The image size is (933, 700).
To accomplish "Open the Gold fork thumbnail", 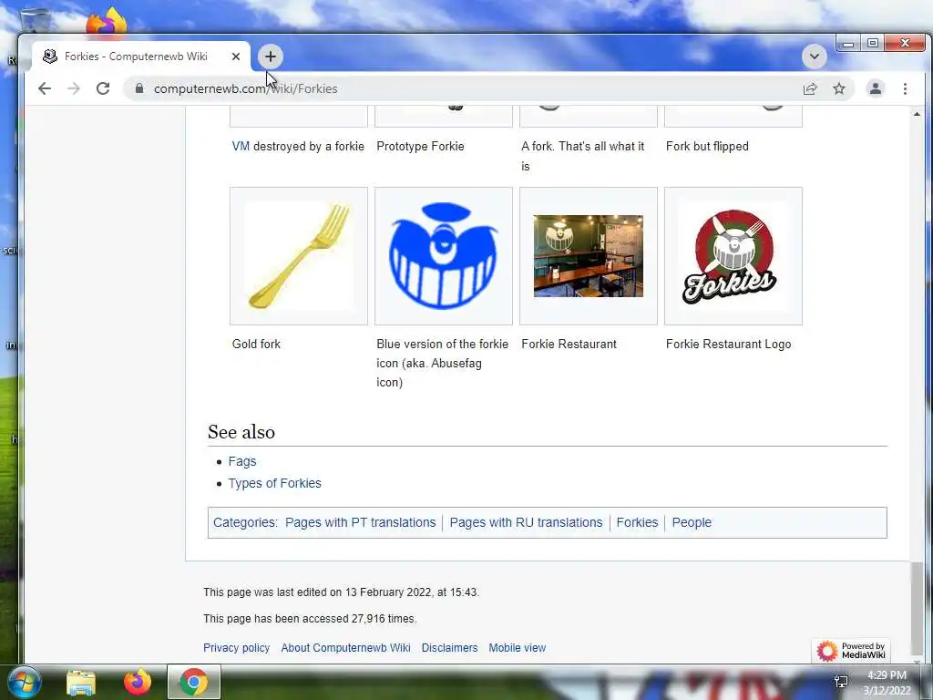I will click(x=299, y=256).
